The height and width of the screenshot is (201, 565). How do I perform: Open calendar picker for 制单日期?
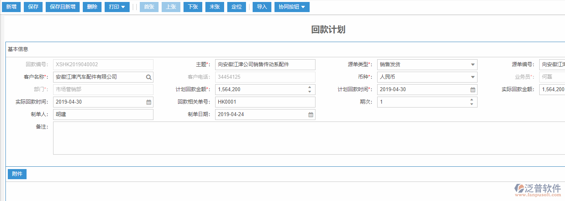(311, 115)
